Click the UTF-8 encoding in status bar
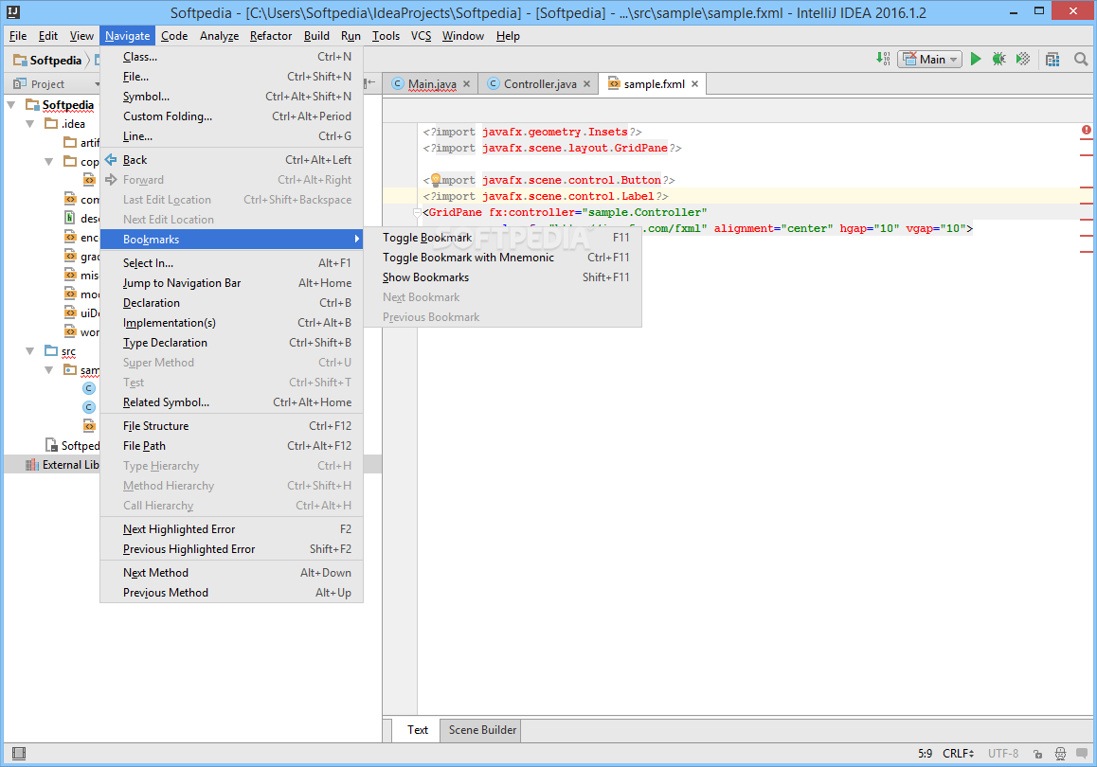Viewport: 1097px width, 767px height. pyautogui.click(x=1002, y=753)
